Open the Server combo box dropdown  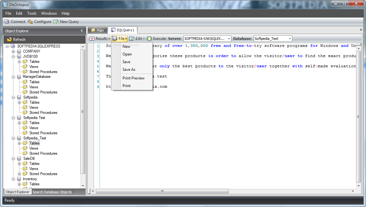229,39
